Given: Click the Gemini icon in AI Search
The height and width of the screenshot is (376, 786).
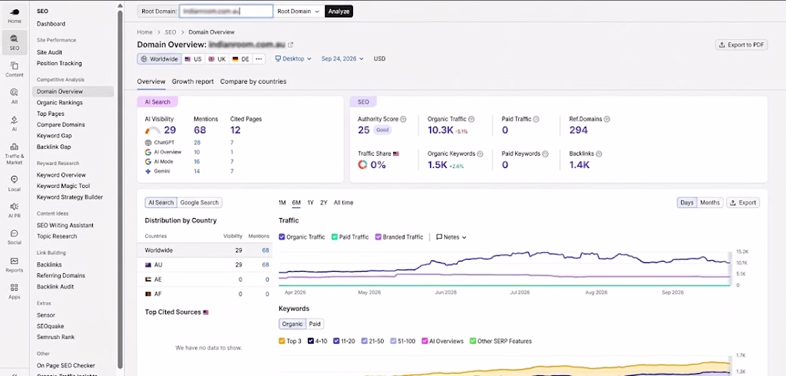Looking at the screenshot, I should pyautogui.click(x=148, y=171).
